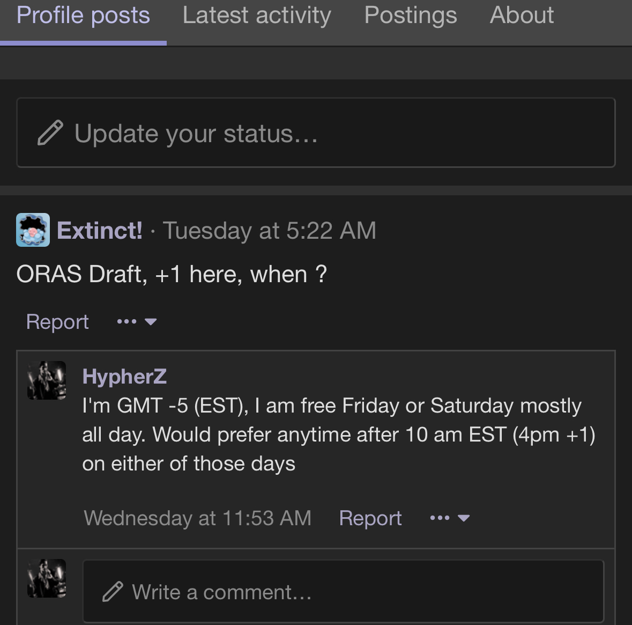The image size is (632, 625).
Task: Expand more options under Extinct!'s post
Action: pyautogui.click(x=136, y=322)
